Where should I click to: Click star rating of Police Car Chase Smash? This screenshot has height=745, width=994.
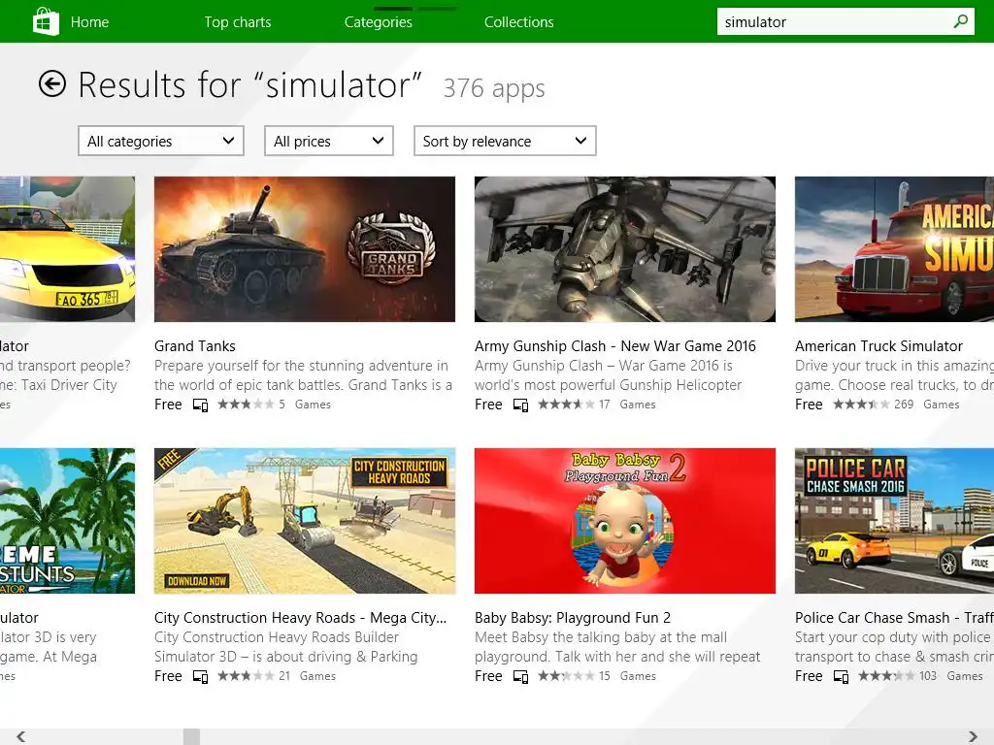tap(886, 676)
